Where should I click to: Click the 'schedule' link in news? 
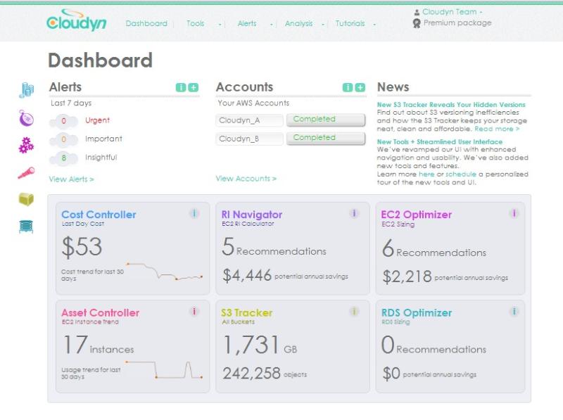(x=461, y=174)
